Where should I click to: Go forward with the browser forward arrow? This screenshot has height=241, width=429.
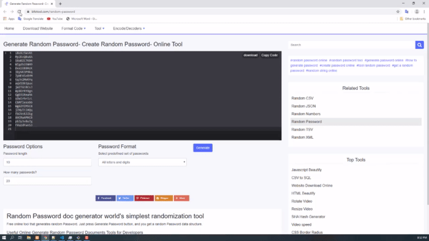click(12, 12)
